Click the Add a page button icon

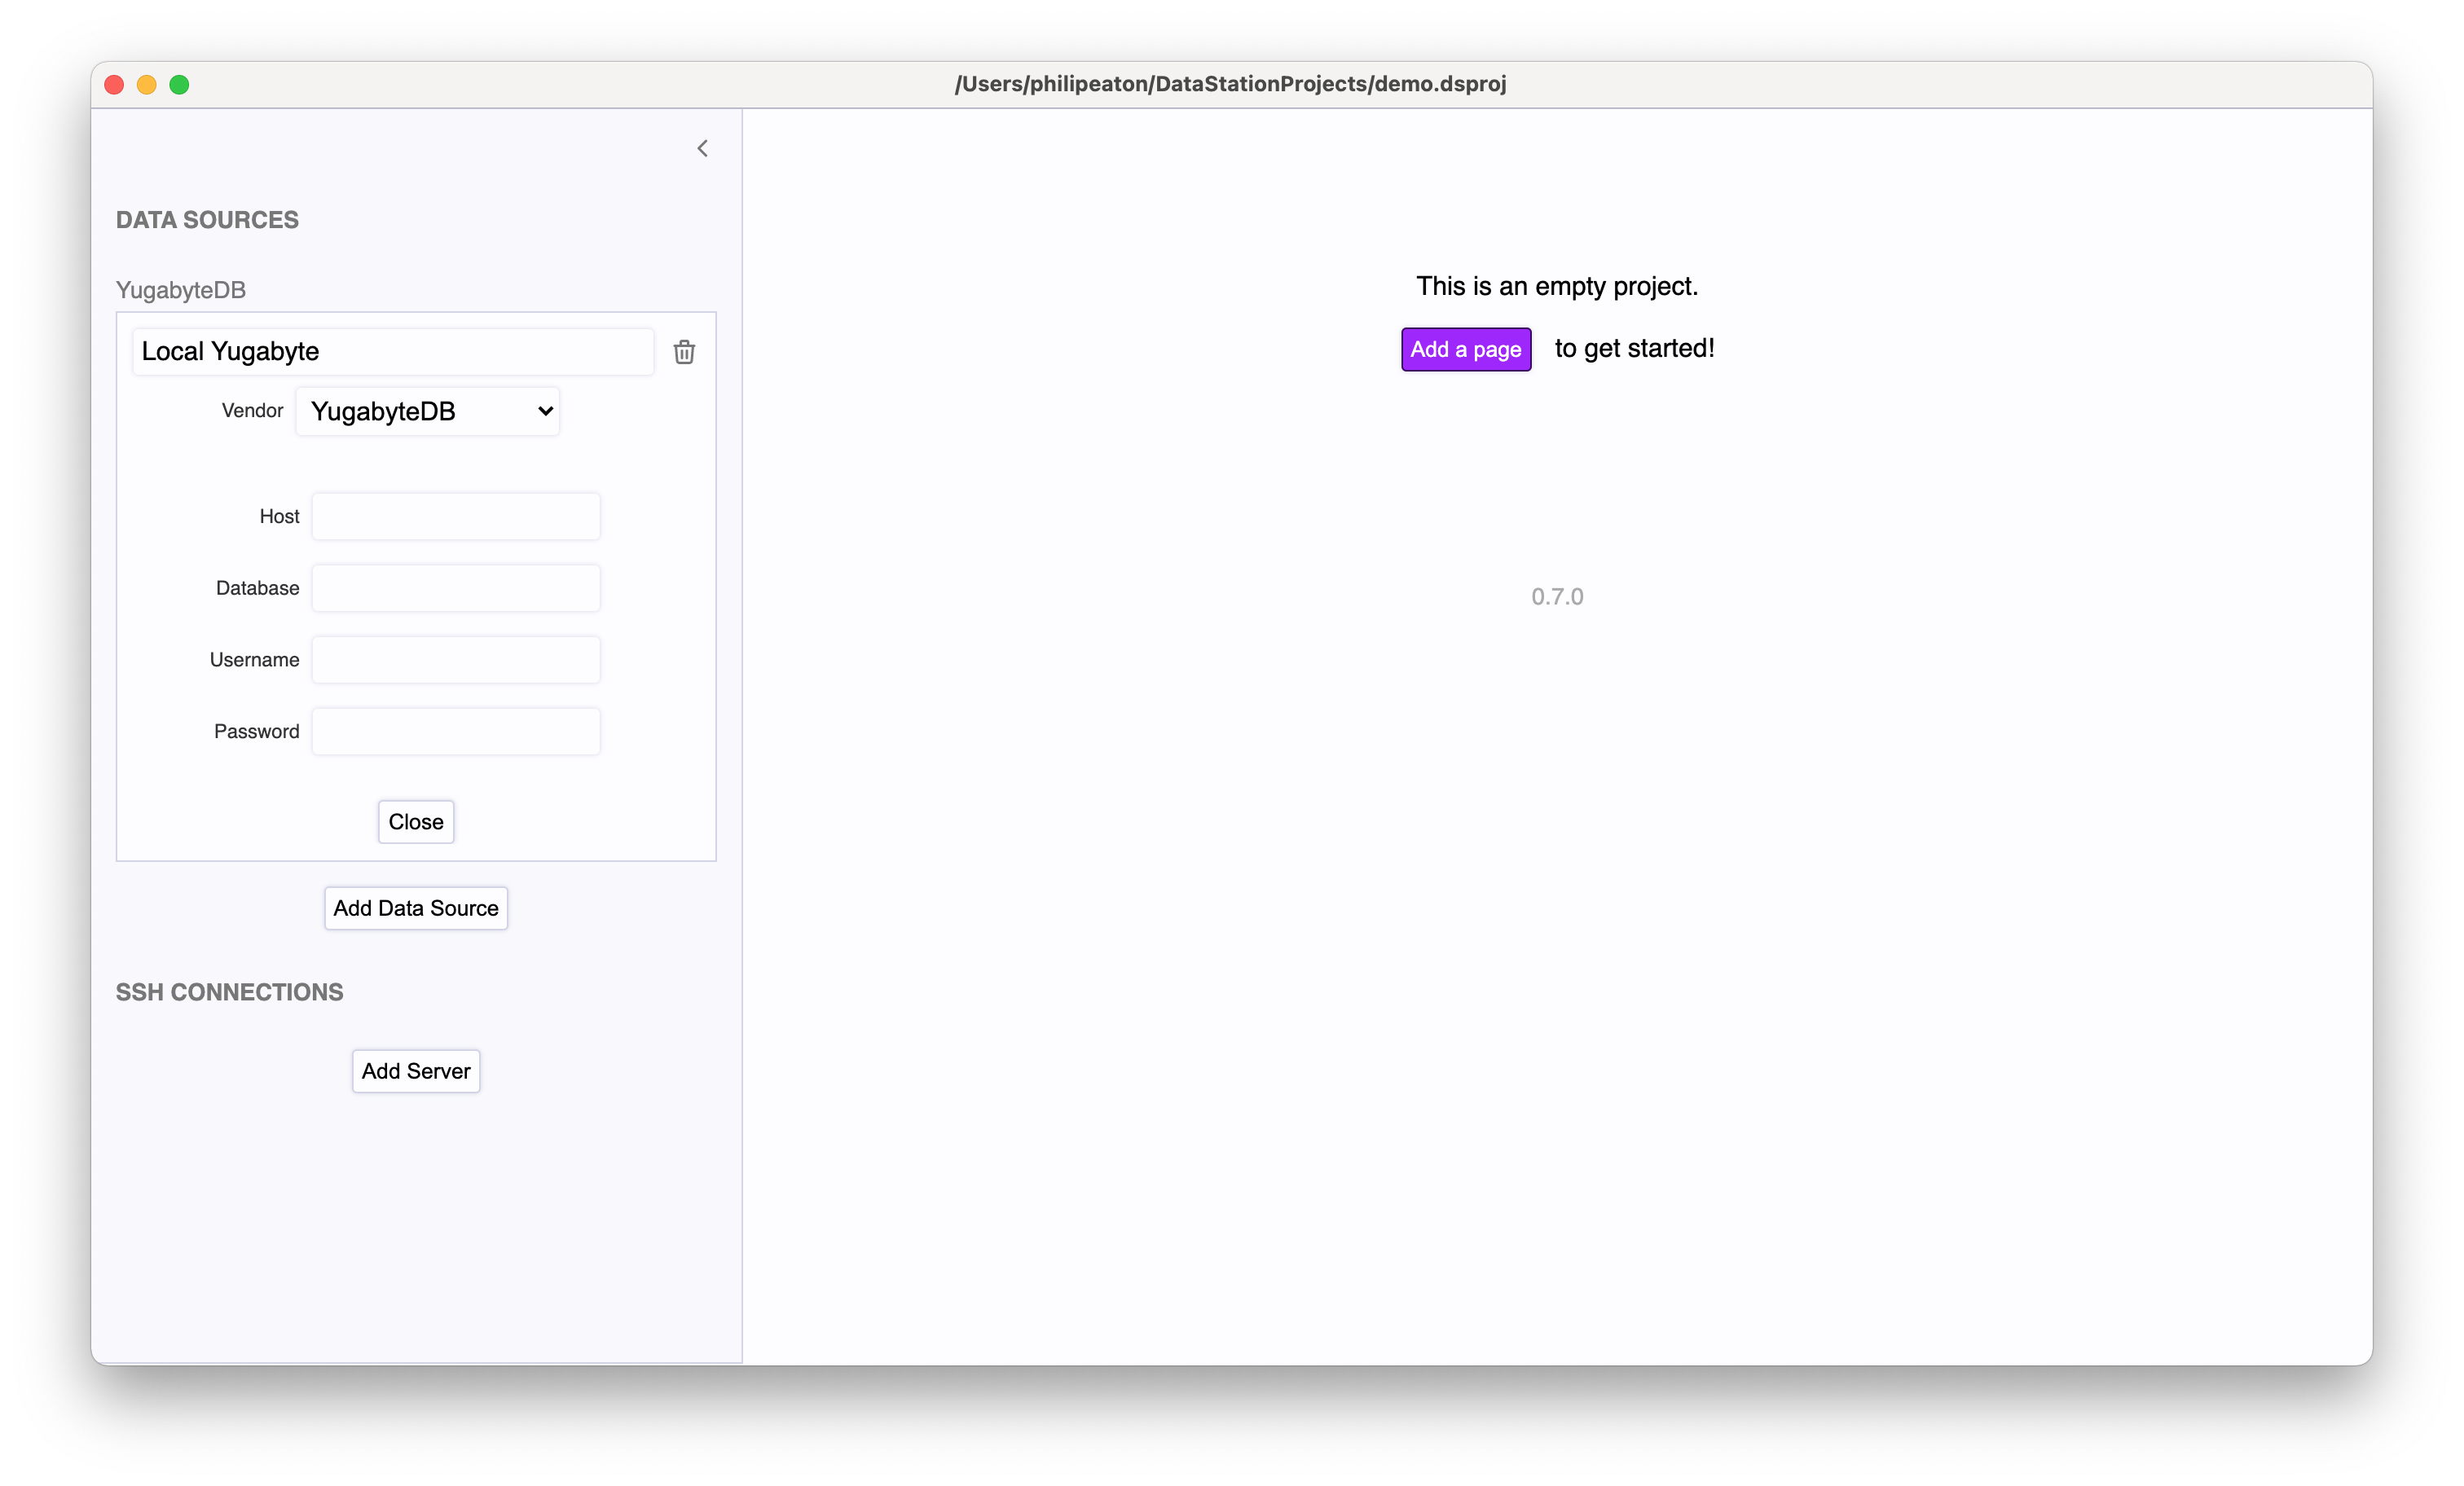tap(1466, 349)
